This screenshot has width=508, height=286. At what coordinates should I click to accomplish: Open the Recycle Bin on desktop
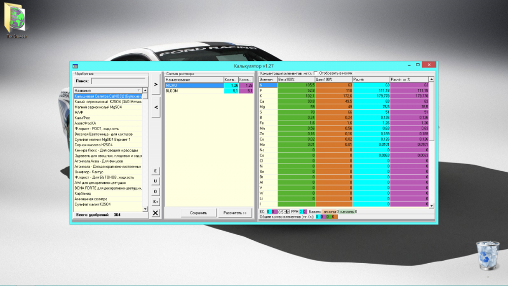pyautogui.click(x=488, y=255)
